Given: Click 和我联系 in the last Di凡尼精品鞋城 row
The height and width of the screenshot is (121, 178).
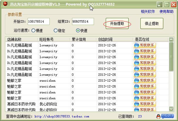Looking at the screenshot, I should pos(145,75).
